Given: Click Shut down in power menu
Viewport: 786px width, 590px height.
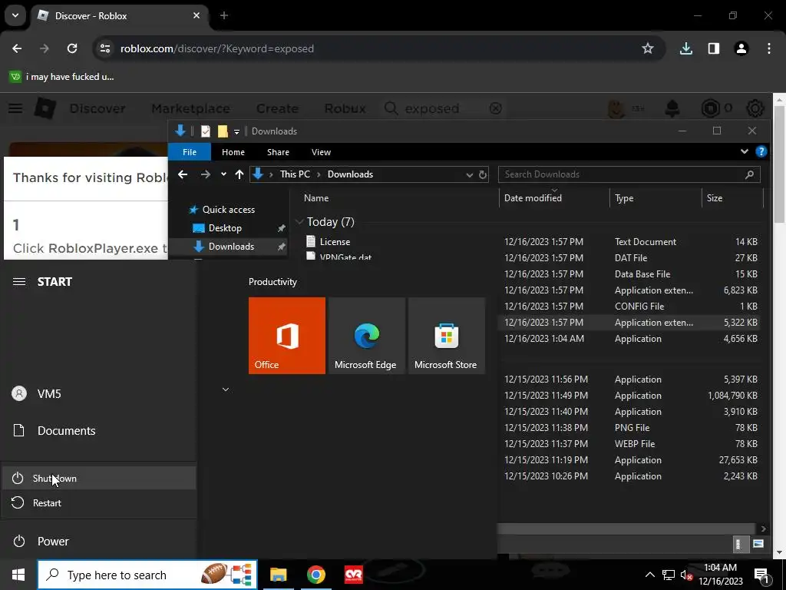Looking at the screenshot, I should pyautogui.click(x=98, y=478).
